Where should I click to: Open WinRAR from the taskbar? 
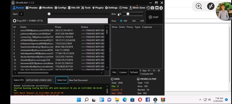163,100
